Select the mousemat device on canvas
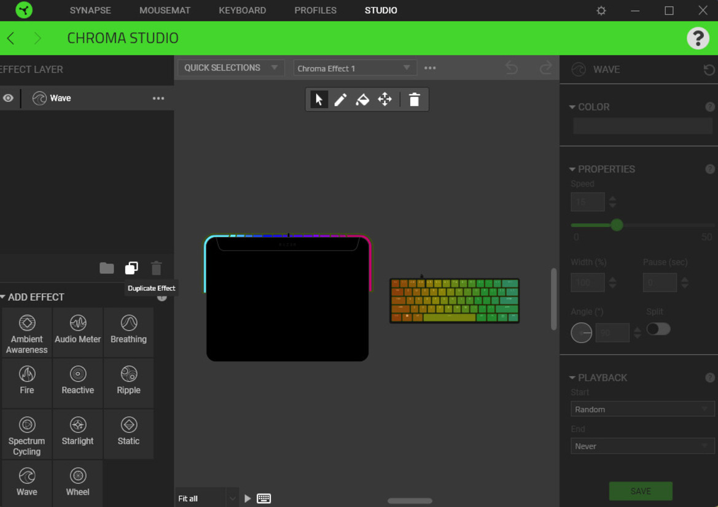 (287, 298)
